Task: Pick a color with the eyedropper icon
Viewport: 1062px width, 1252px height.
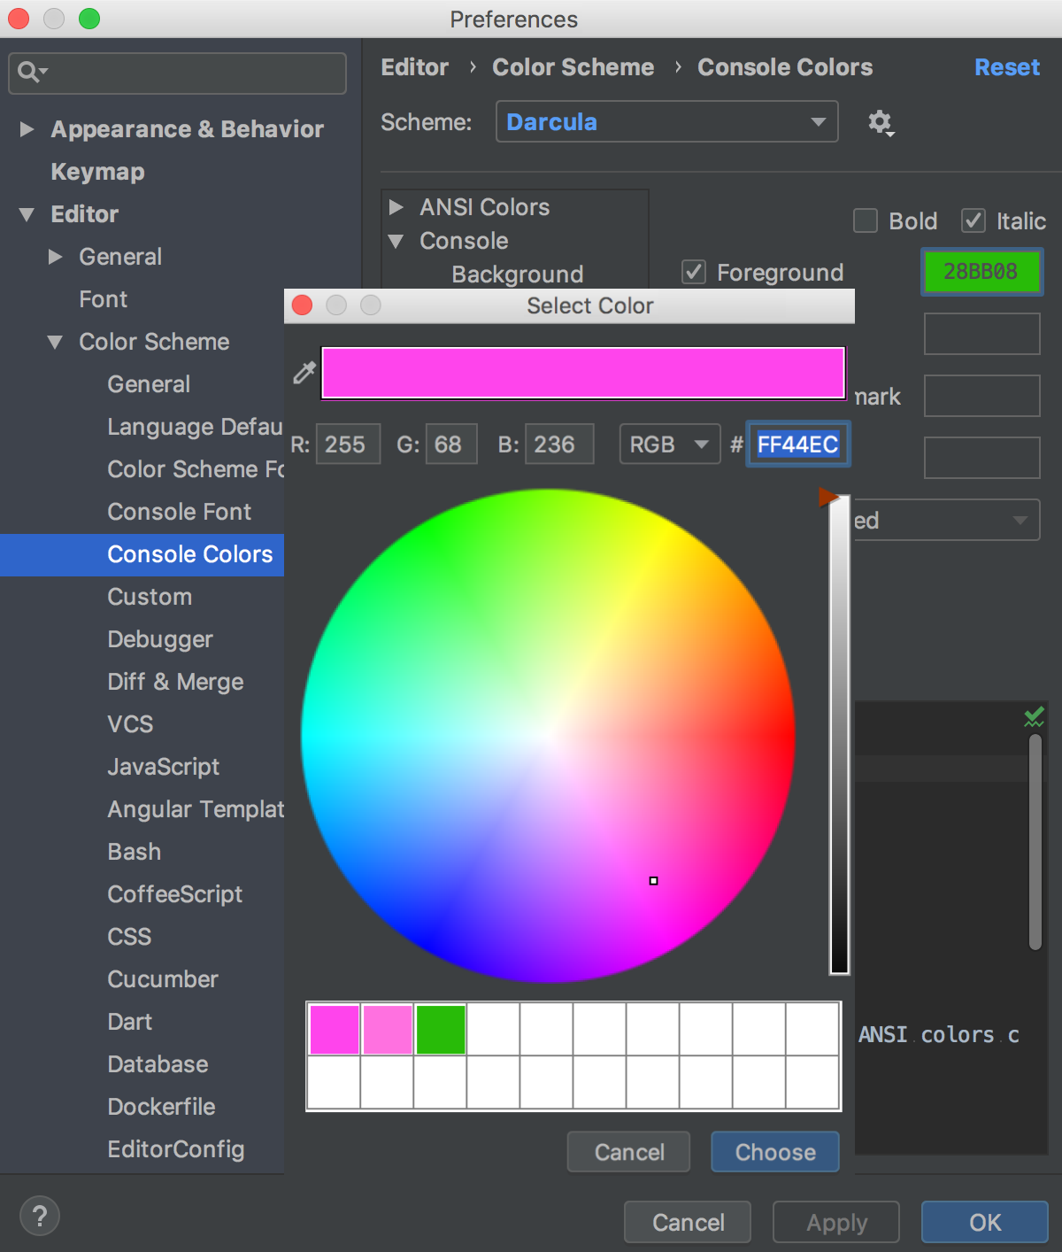Action: click(x=304, y=373)
